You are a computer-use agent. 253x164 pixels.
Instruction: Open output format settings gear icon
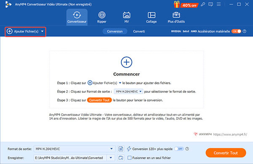point(121,149)
